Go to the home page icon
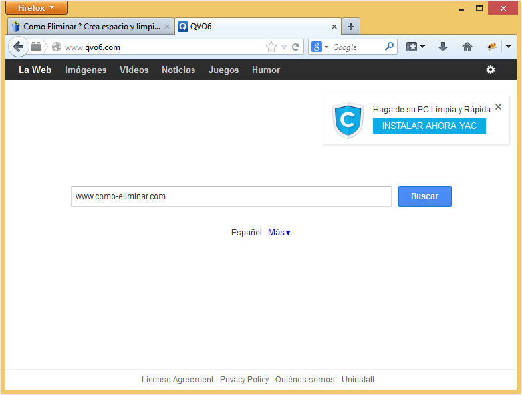This screenshot has width=522, height=395. click(467, 47)
